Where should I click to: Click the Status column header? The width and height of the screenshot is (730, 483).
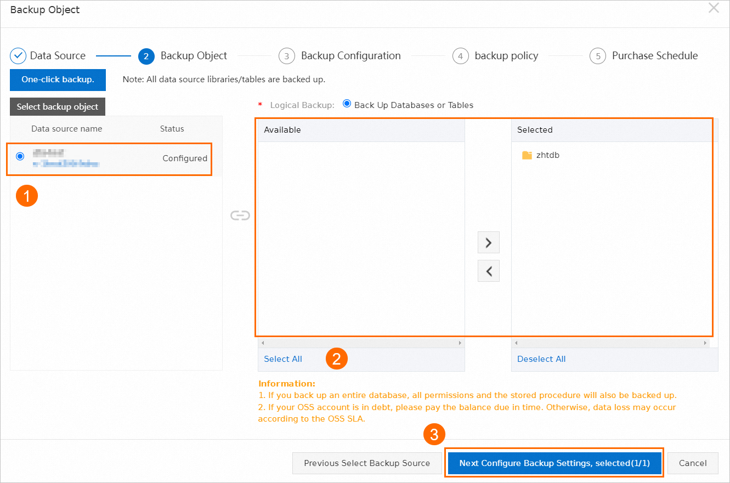[x=172, y=129]
